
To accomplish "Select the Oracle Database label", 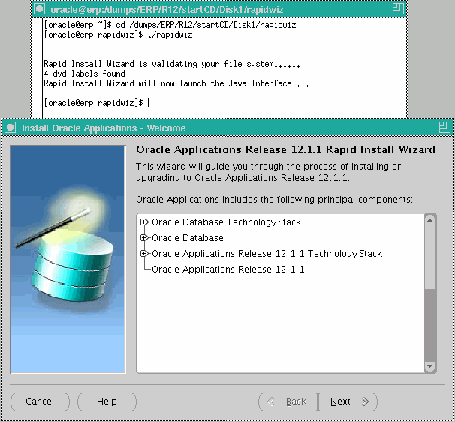I will [x=188, y=238].
